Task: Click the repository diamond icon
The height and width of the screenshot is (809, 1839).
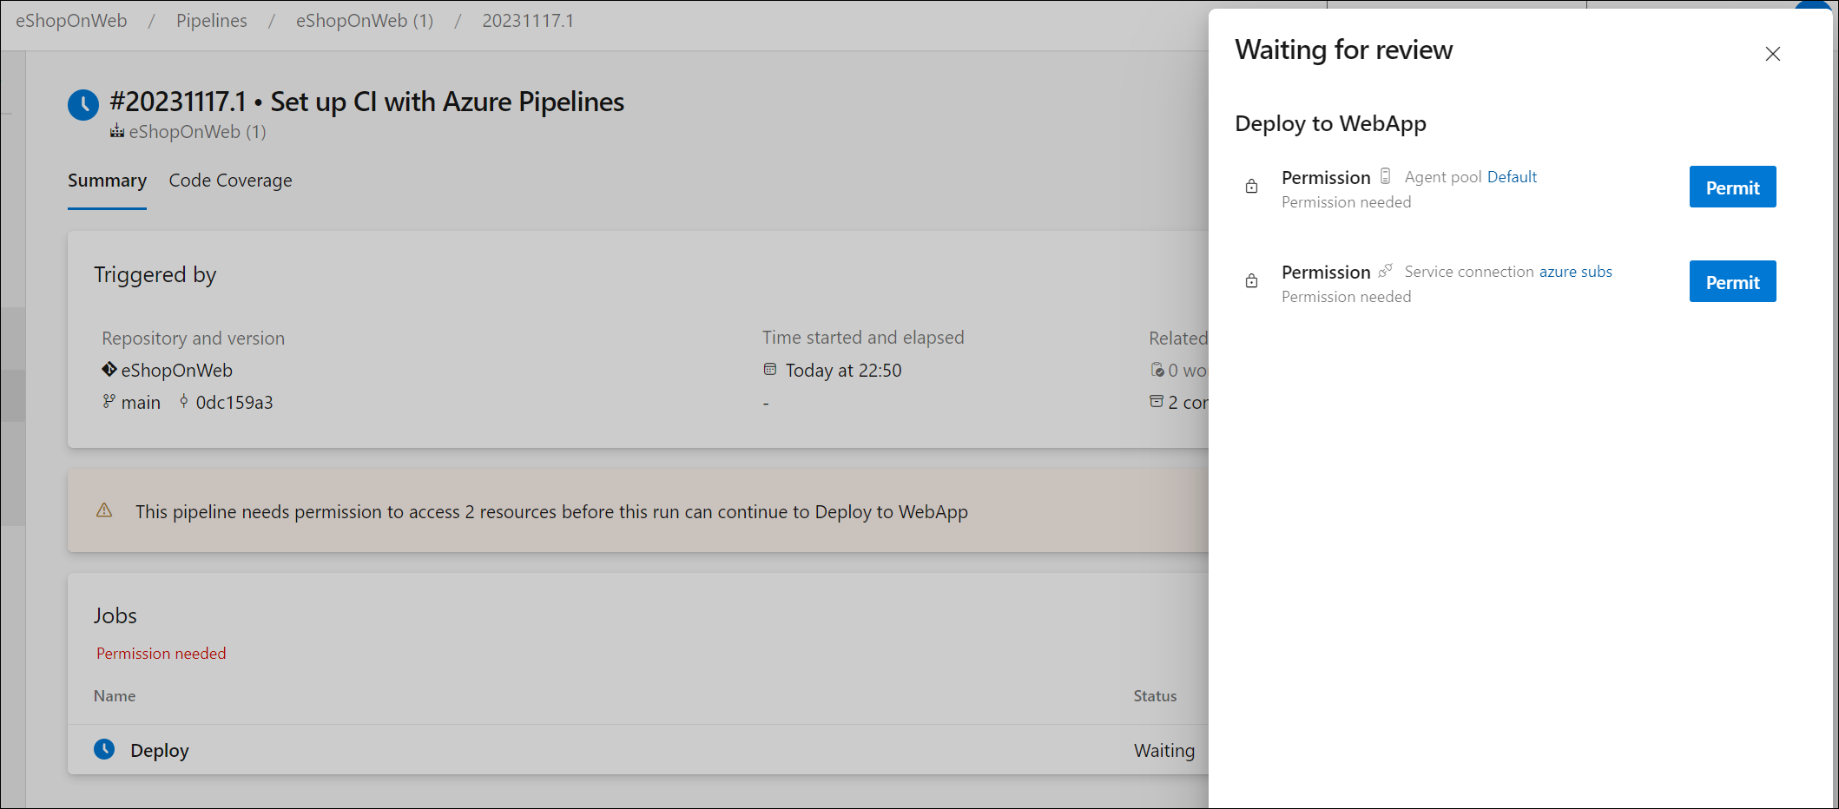Action: pos(109,370)
